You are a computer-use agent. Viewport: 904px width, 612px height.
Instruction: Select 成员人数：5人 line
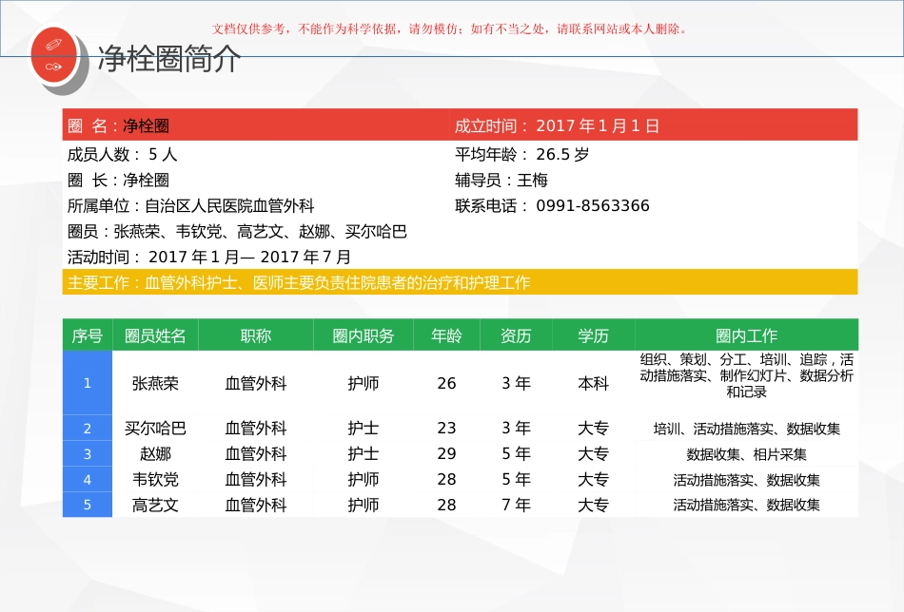coord(122,154)
